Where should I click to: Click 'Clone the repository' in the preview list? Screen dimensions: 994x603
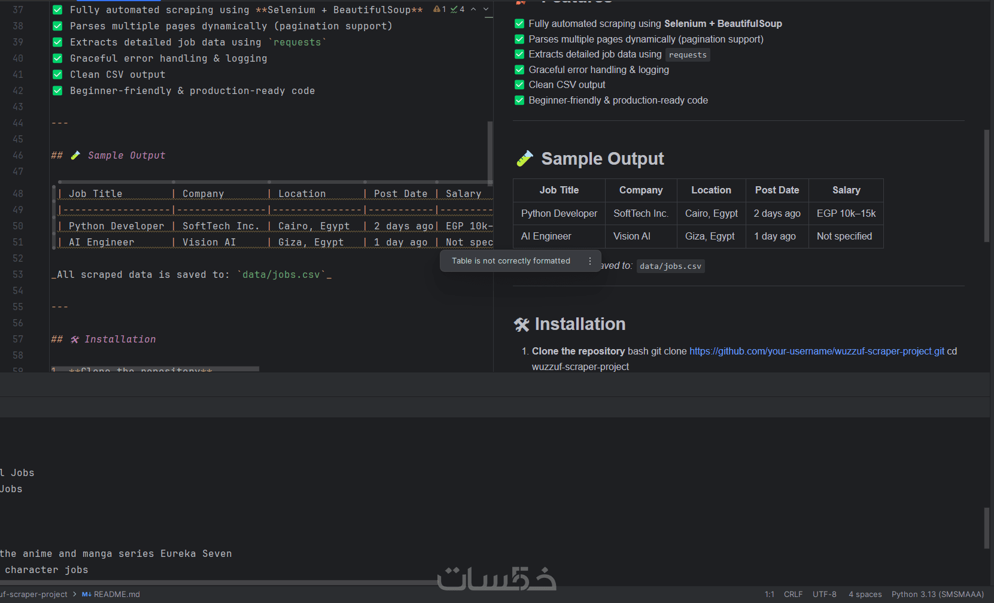click(578, 352)
